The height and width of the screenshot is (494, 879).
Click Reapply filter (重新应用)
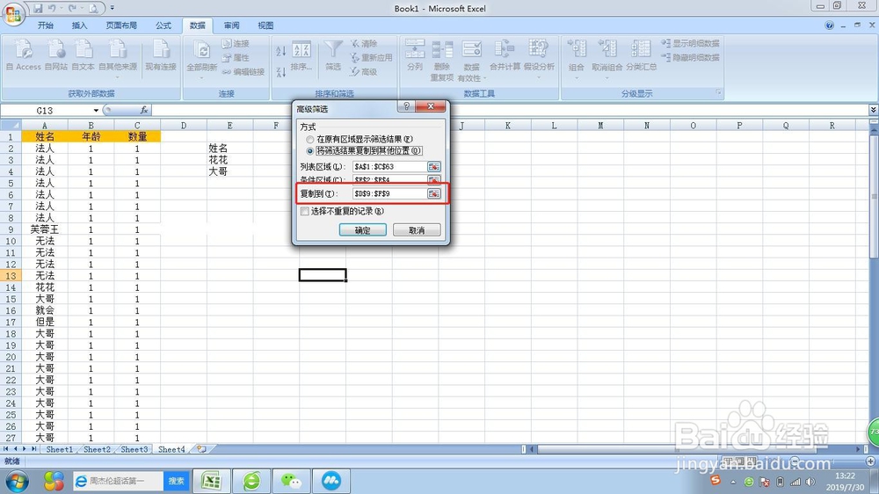click(x=371, y=57)
